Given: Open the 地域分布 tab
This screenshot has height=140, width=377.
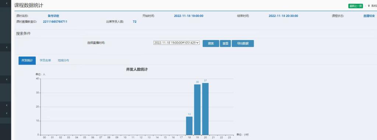Looking at the screenshot, I should click(x=63, y=61).
